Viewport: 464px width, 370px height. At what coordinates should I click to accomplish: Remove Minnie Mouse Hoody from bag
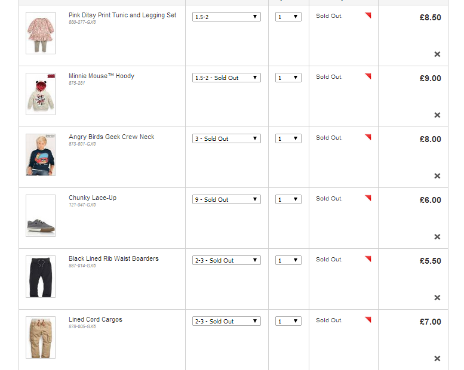click(x=437, y=115)
